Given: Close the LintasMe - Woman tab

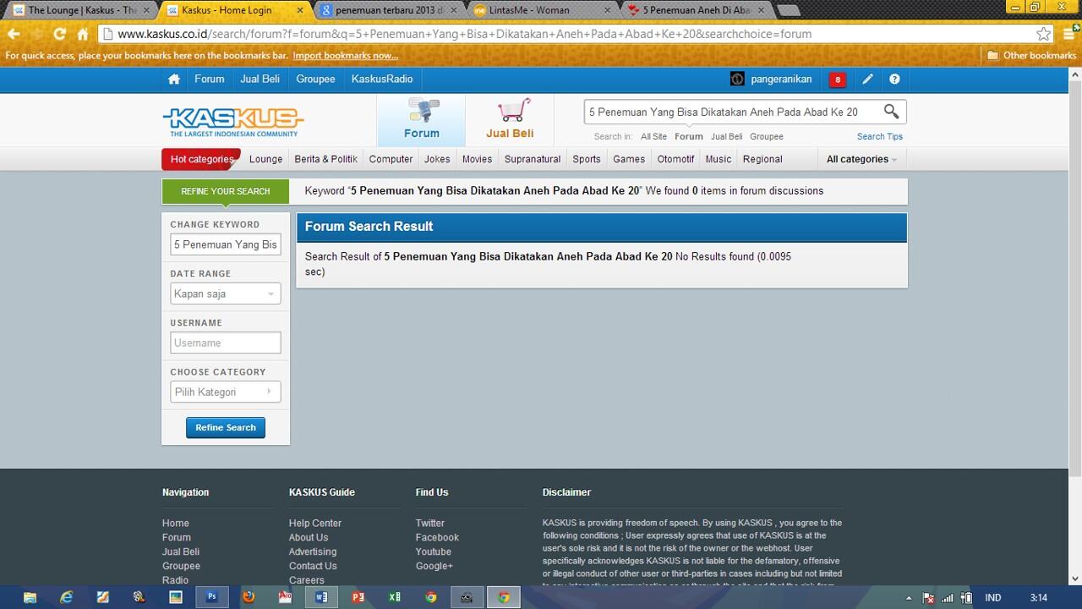Looking at the screenshot, I should pos(607,10).
